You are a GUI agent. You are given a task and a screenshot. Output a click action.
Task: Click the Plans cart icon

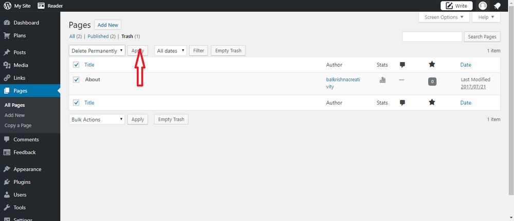[7, 35]
